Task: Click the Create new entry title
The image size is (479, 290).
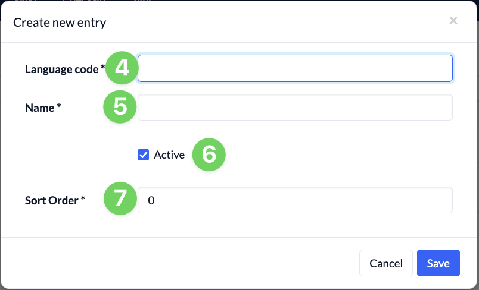Action: pos(60,23)
